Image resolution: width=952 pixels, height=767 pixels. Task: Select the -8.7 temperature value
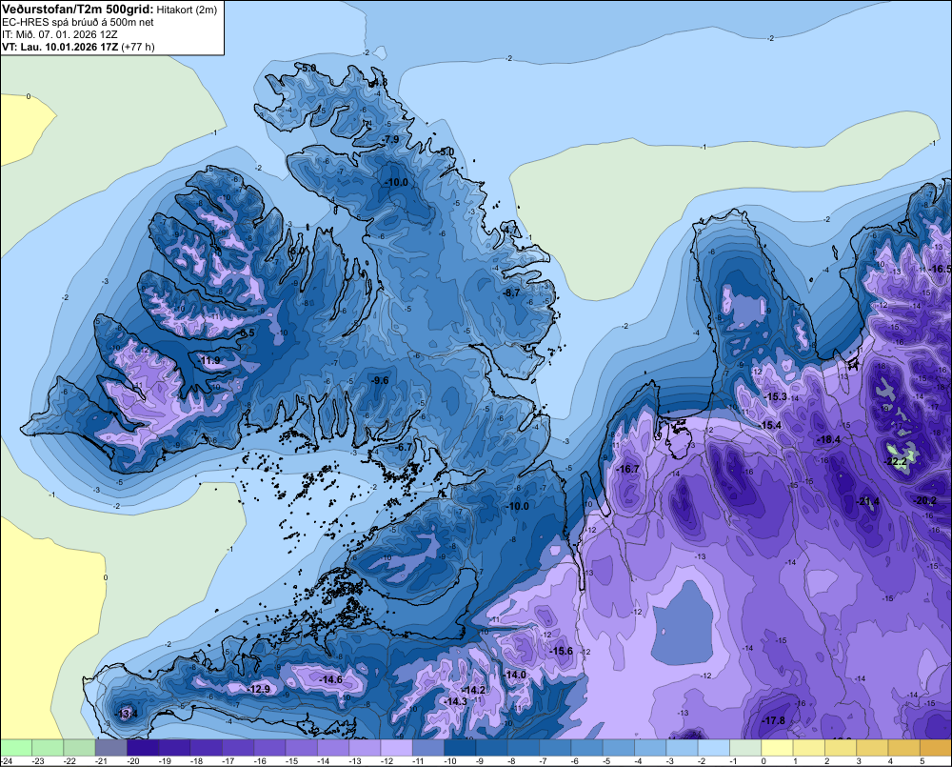click(x=512, y=293)
